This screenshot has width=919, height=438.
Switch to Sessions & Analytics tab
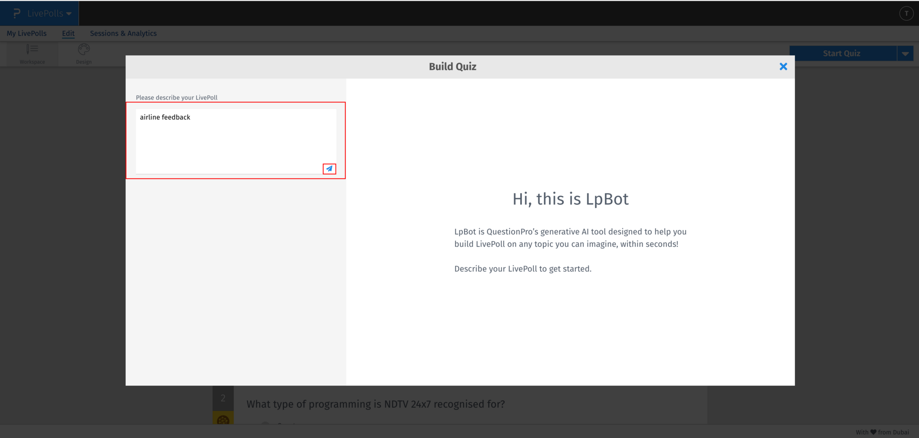click(x=123, y=33)
